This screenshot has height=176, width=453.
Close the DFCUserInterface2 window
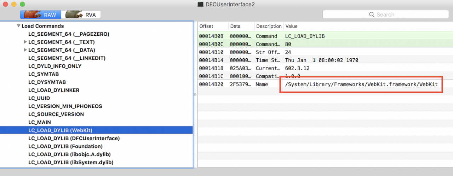[5, 4]
